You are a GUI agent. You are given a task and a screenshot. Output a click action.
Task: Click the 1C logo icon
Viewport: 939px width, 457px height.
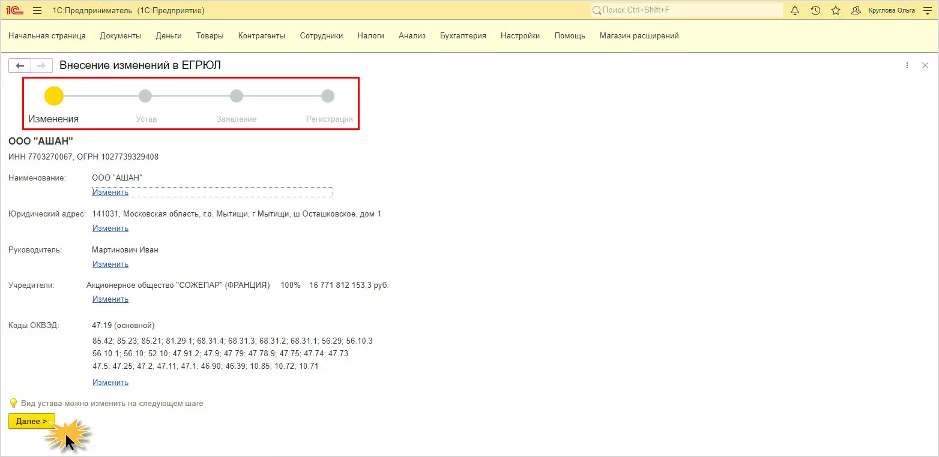(x=15, y=10)
